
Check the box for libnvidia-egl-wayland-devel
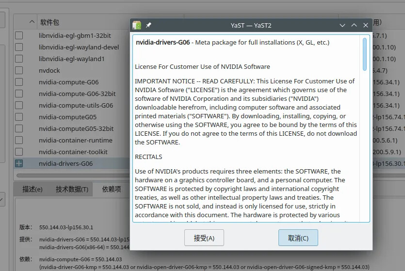tap(19, 47)
